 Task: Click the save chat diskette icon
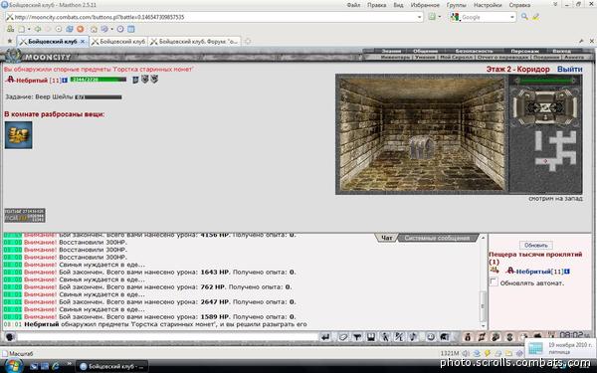coord(371,337)
